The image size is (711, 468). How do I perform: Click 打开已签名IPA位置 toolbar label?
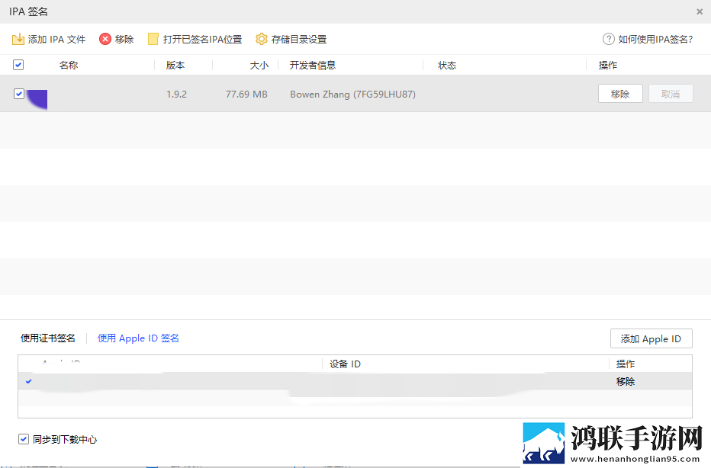coord(202,40)
